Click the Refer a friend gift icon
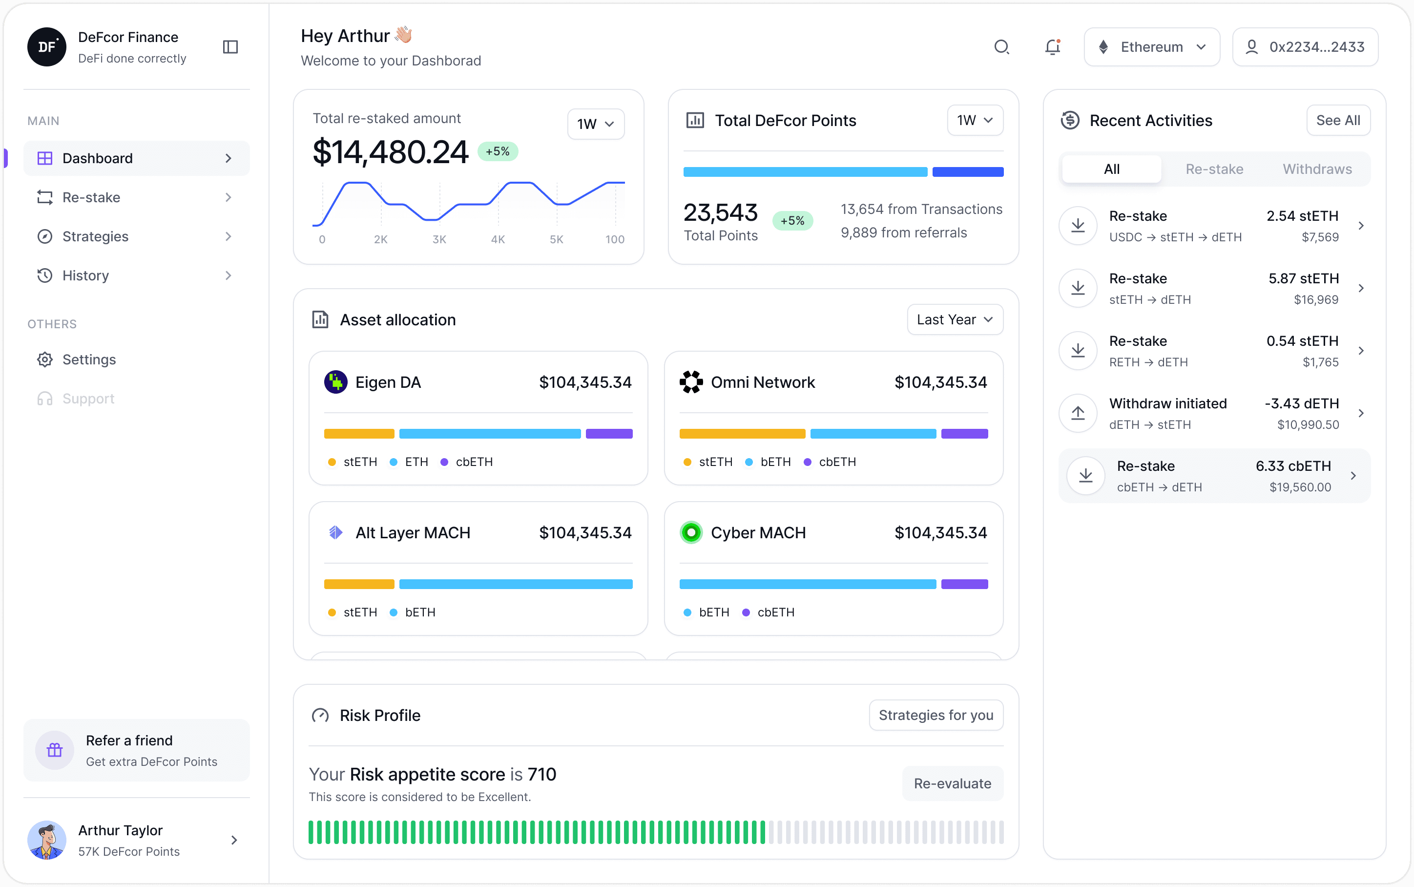 55,750
